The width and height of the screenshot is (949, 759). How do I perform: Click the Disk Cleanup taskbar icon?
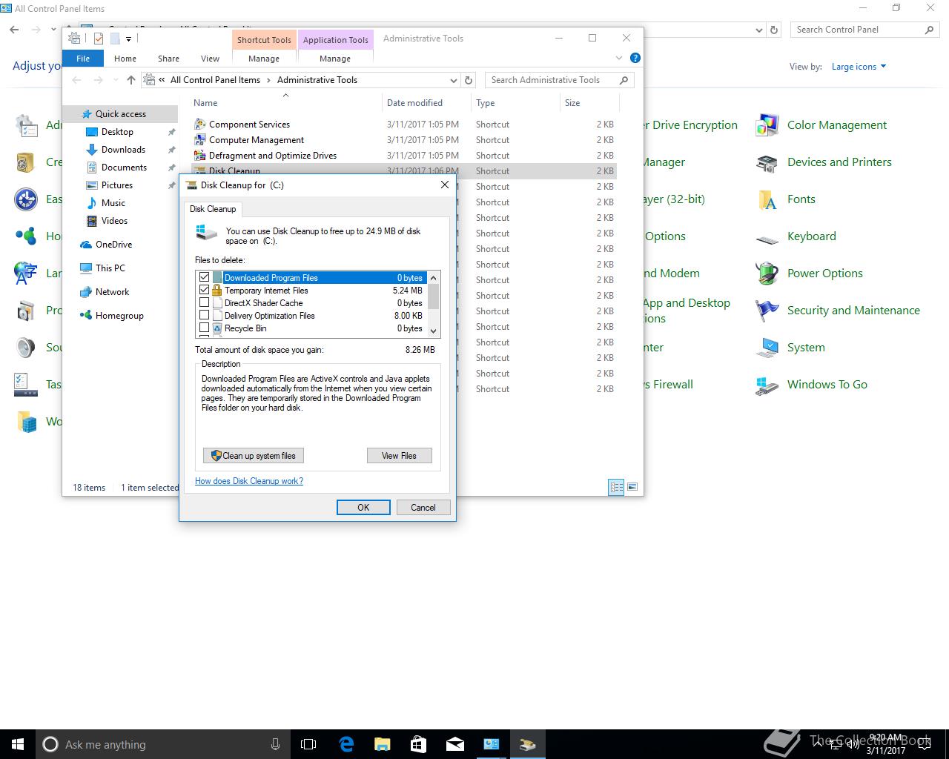(x=527, y=744)
